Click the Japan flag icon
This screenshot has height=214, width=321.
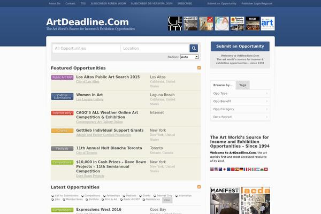(x=224, y=170)
